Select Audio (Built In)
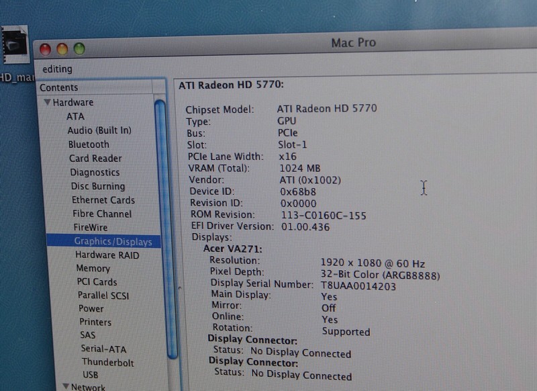The width and height of the screenshot is (537, 391). point(99,130)
